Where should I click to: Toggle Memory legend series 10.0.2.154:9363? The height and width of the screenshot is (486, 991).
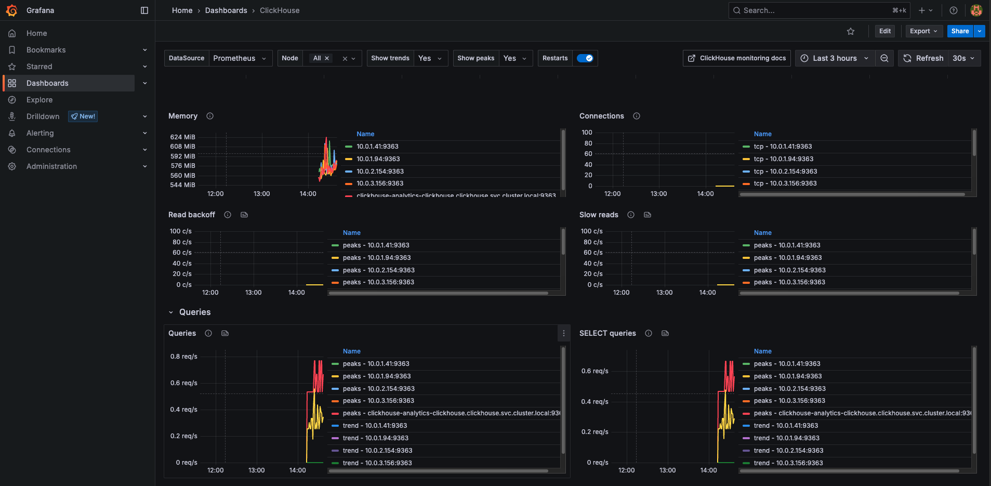pyautogui.click(x=380, y=172)
